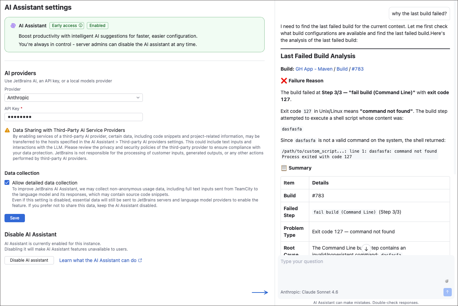458x306 pixels.
Task: Click the Early access info icon
Action: (x=81, y=25)
